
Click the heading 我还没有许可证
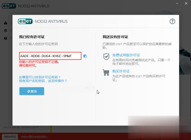(x=115, y=37)
